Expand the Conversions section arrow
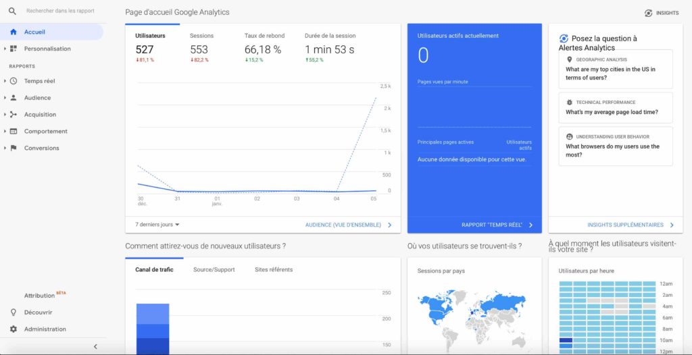 [x=5, y=148]
